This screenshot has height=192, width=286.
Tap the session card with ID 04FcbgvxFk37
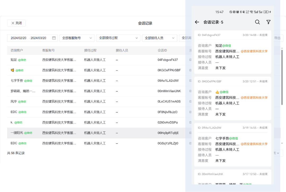coord(233,52)
